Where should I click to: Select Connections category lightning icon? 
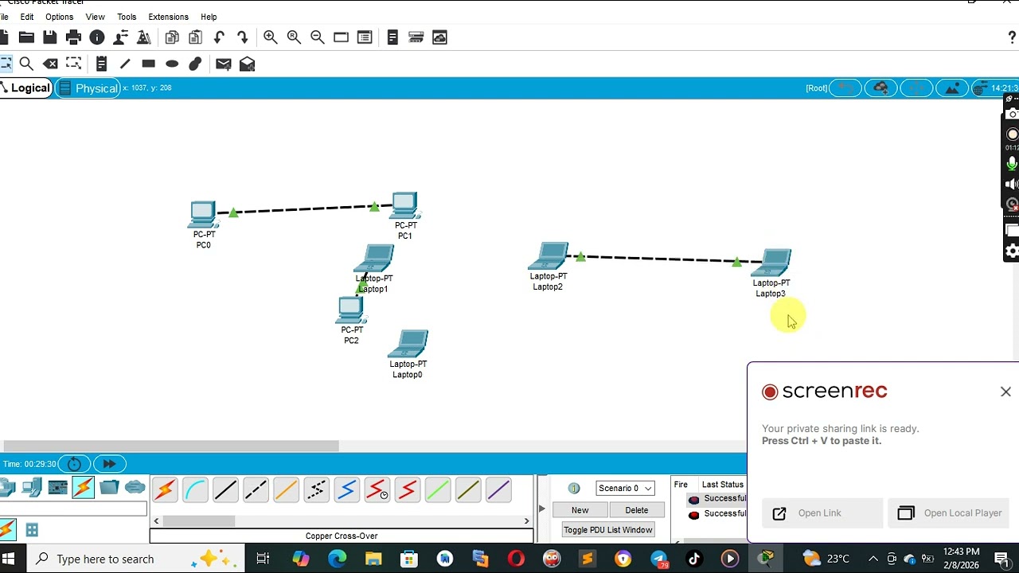point(83,487)
